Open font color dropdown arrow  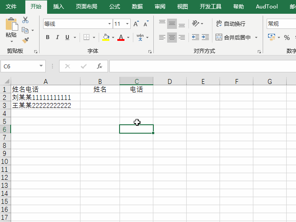point(128,37)
